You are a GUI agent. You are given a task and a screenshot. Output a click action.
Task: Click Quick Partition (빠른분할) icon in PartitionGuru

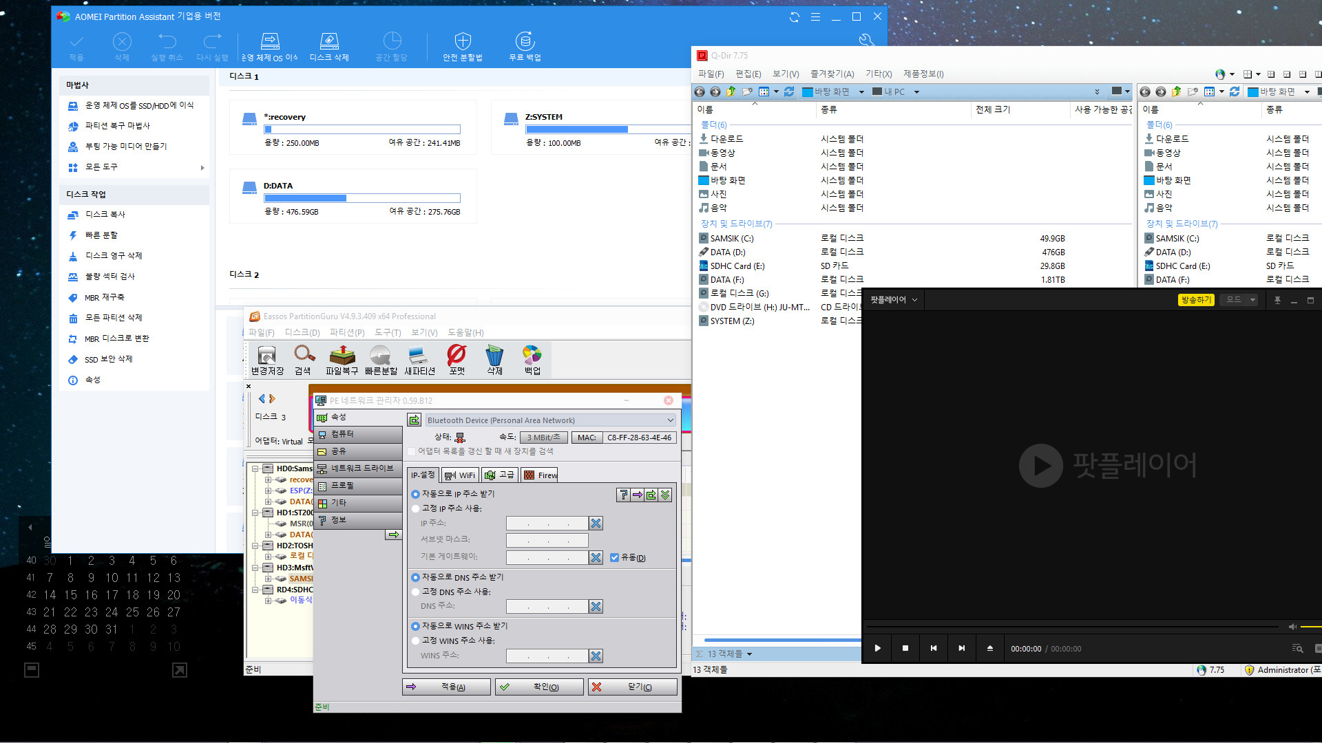(x=380, y=355)
